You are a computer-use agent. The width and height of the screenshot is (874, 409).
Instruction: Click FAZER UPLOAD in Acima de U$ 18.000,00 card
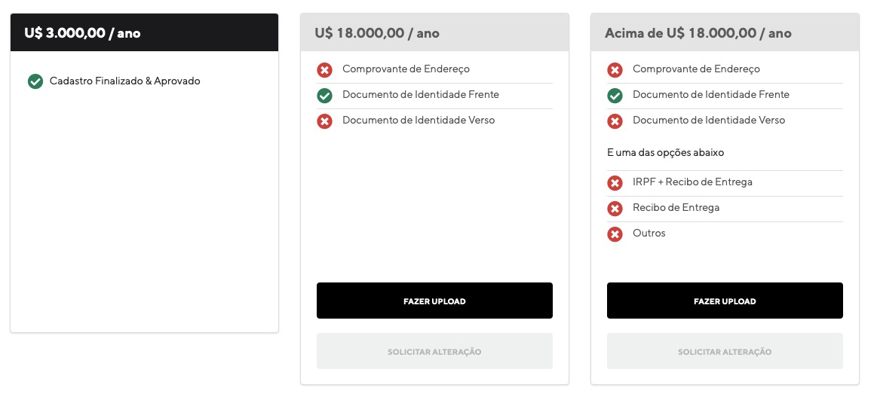click(x=725, y=301)
